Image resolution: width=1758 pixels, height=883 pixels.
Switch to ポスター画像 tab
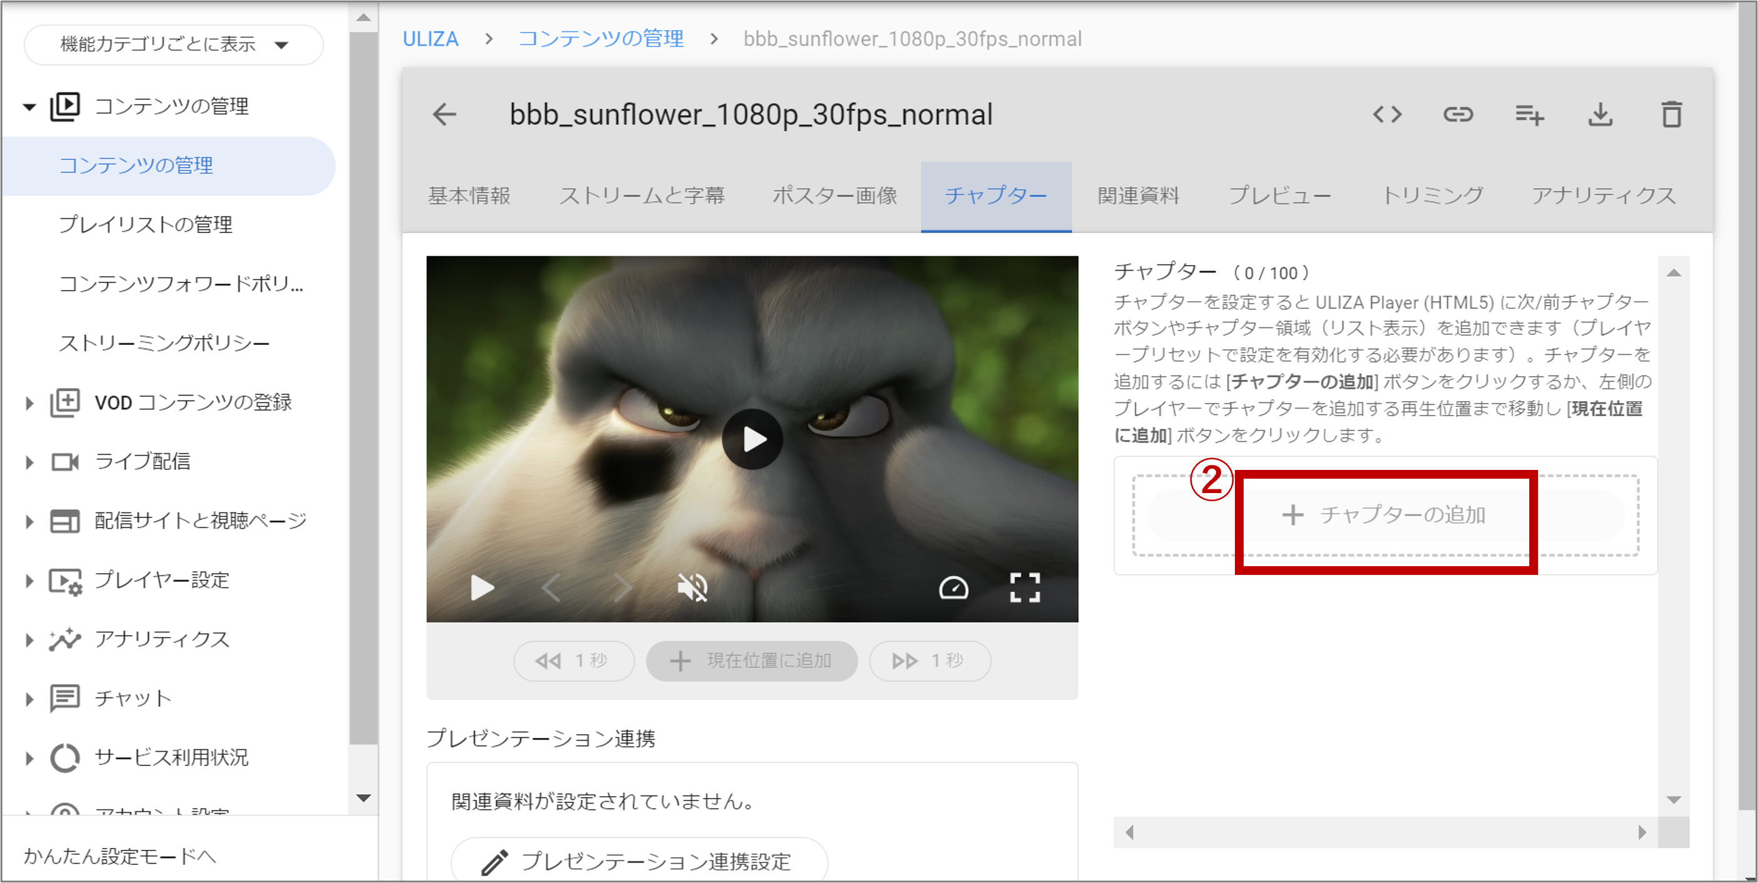(x=834, y=196)
